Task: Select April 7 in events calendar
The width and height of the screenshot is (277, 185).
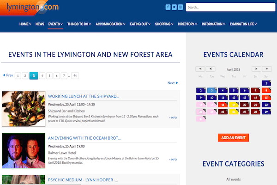Action: point(255,90)
